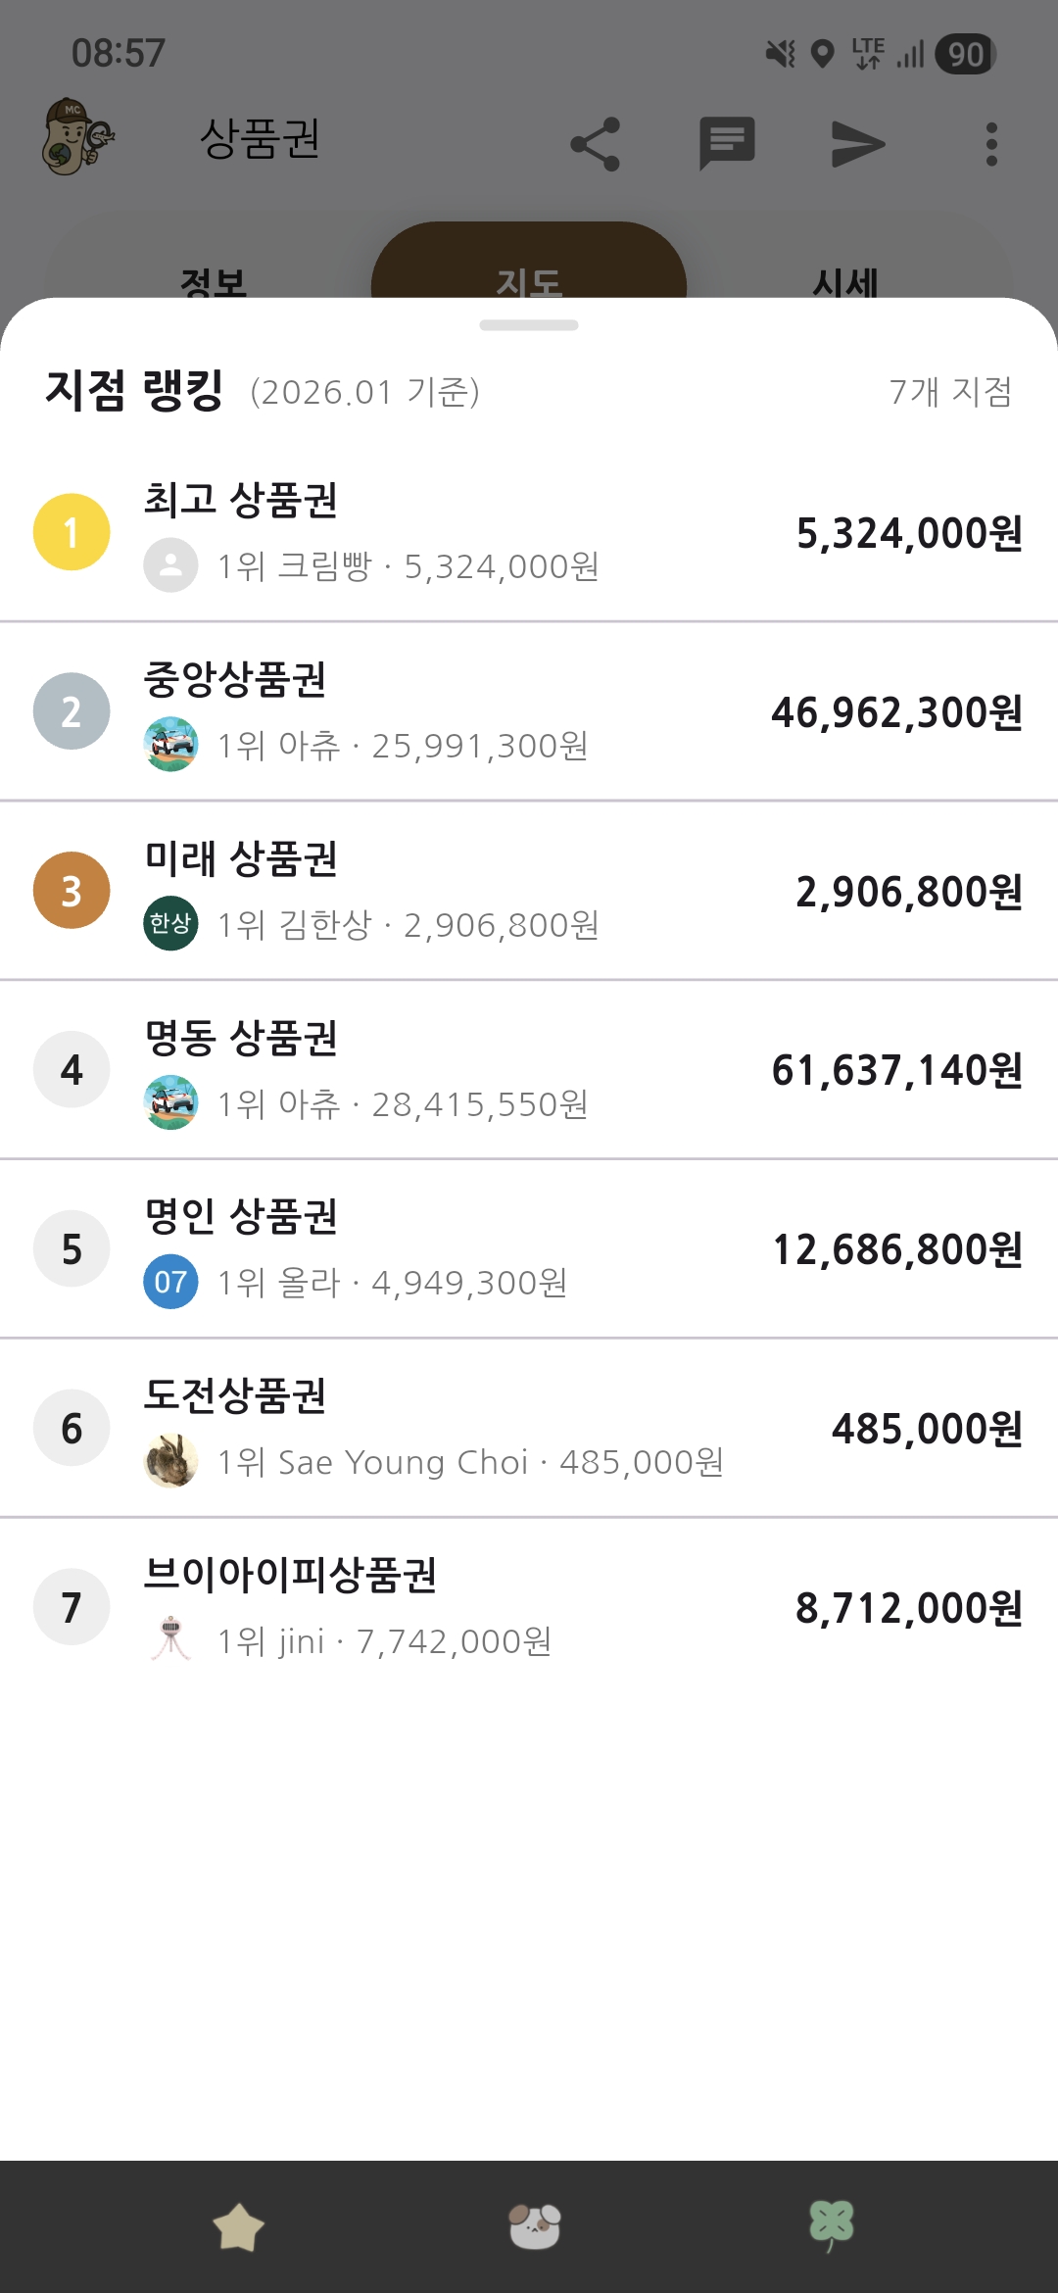Tap Sae Young Choi rabbit avatar
1058x2293 pixels.
(170, 1461)
